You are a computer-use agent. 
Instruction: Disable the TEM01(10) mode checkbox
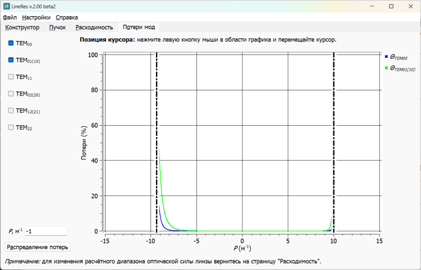tap(11, 60)
